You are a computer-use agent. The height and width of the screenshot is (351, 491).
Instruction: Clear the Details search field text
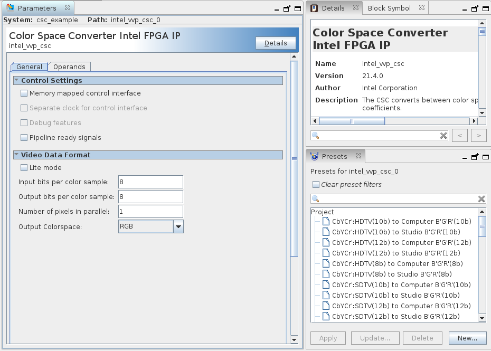(443, 136)
